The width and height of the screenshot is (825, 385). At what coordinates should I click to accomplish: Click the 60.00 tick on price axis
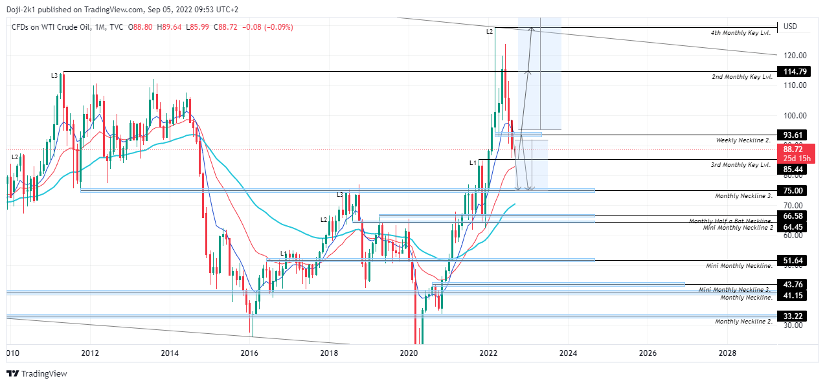click(792, 236)
